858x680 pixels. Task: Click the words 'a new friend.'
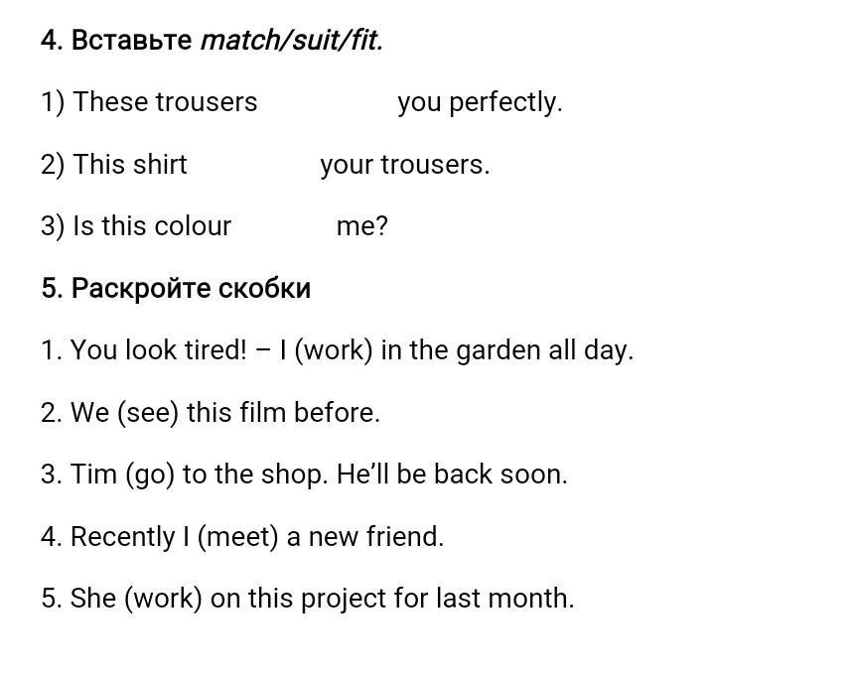pos(365,537)
